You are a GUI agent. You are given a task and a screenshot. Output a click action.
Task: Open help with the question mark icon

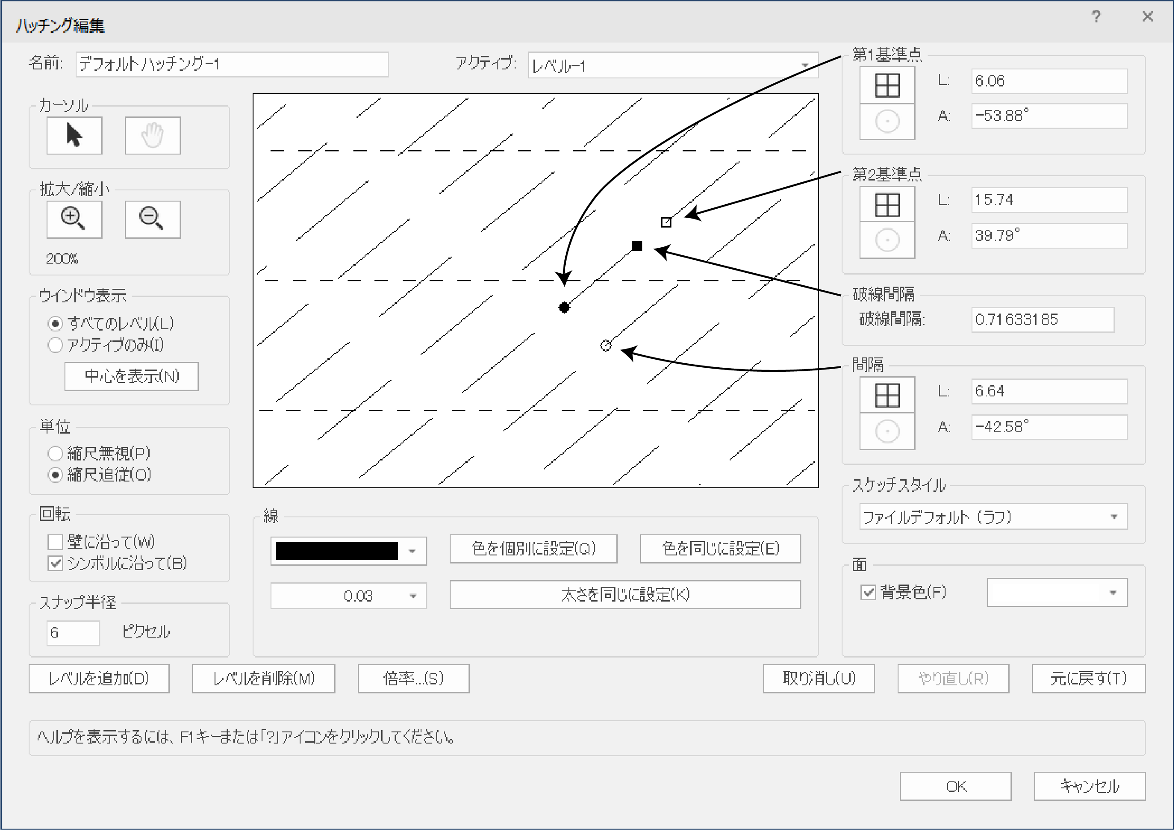click(1096, 17)
